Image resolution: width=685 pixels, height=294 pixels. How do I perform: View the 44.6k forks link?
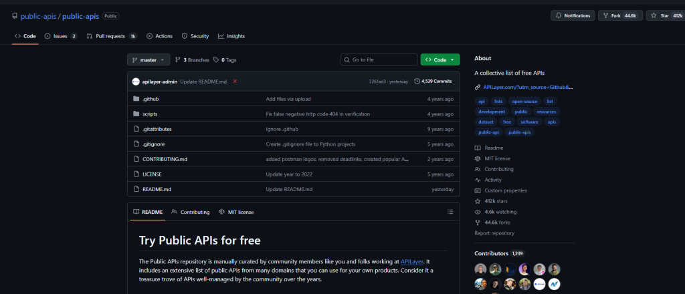(492, 223)
